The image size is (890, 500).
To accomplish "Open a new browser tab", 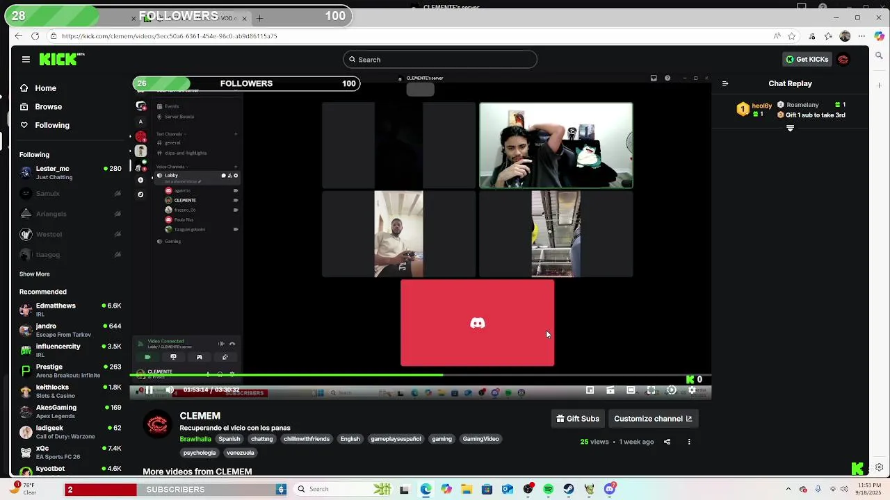I will point(259,18).
